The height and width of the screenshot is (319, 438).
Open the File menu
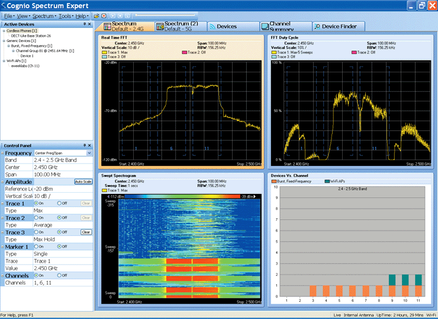pos(9,16)
